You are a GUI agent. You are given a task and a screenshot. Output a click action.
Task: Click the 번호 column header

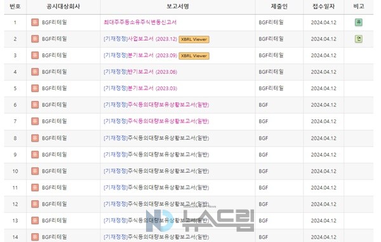pos(15,6)
